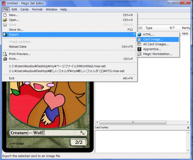193x160 pixels.
Task: Choose New... from the File menu
Action: [x=70, y=15]
